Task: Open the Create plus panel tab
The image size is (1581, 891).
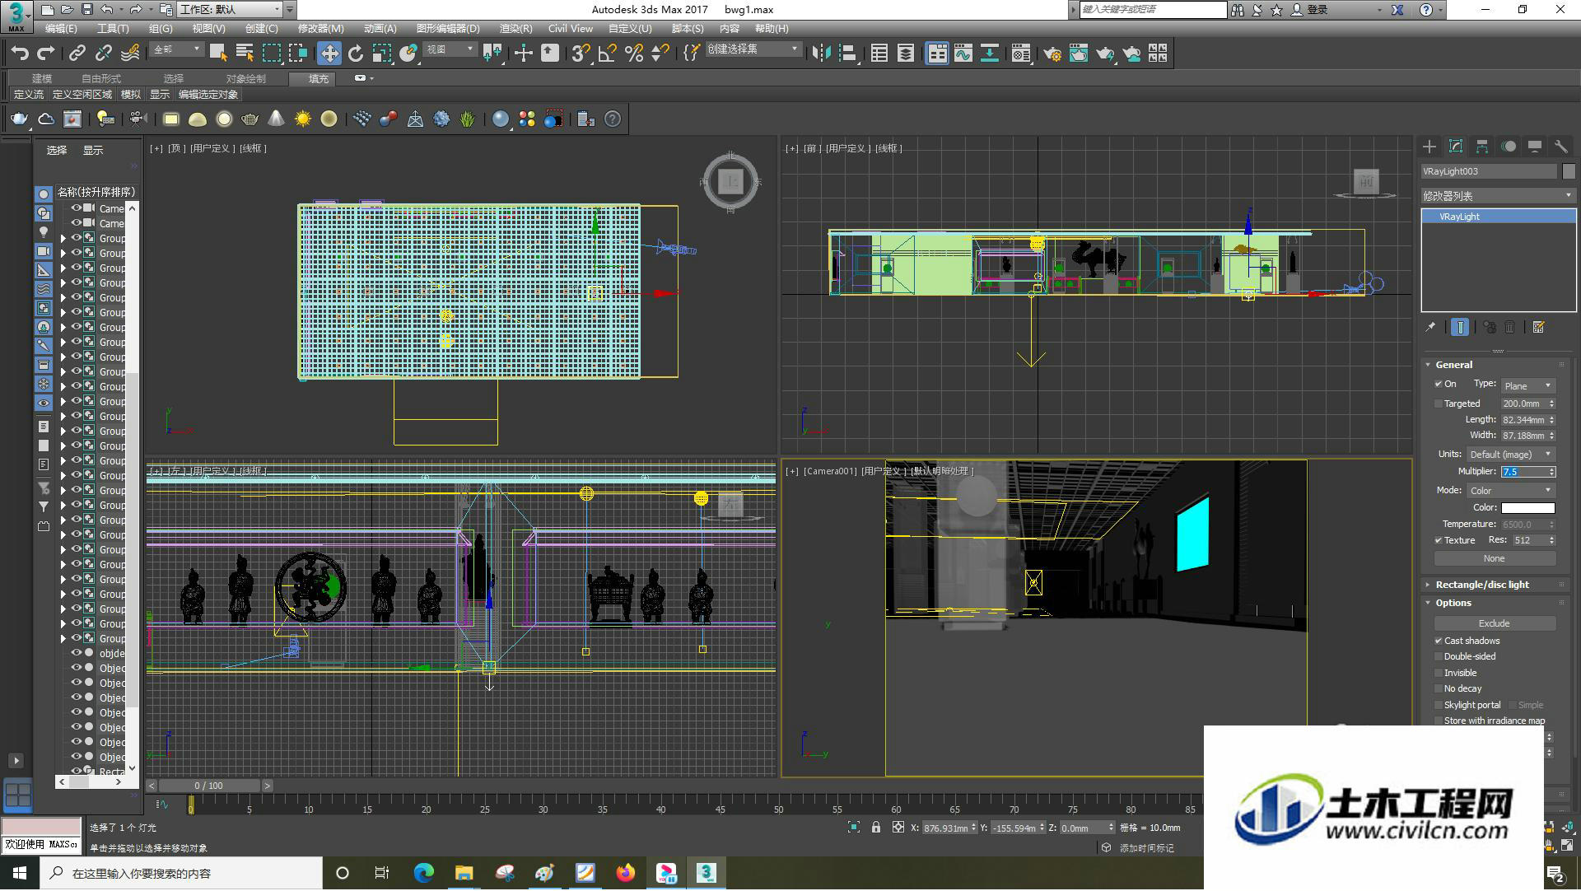Action: [1429, 147]
